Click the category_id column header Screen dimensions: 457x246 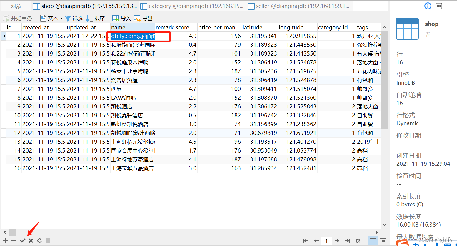337,27
